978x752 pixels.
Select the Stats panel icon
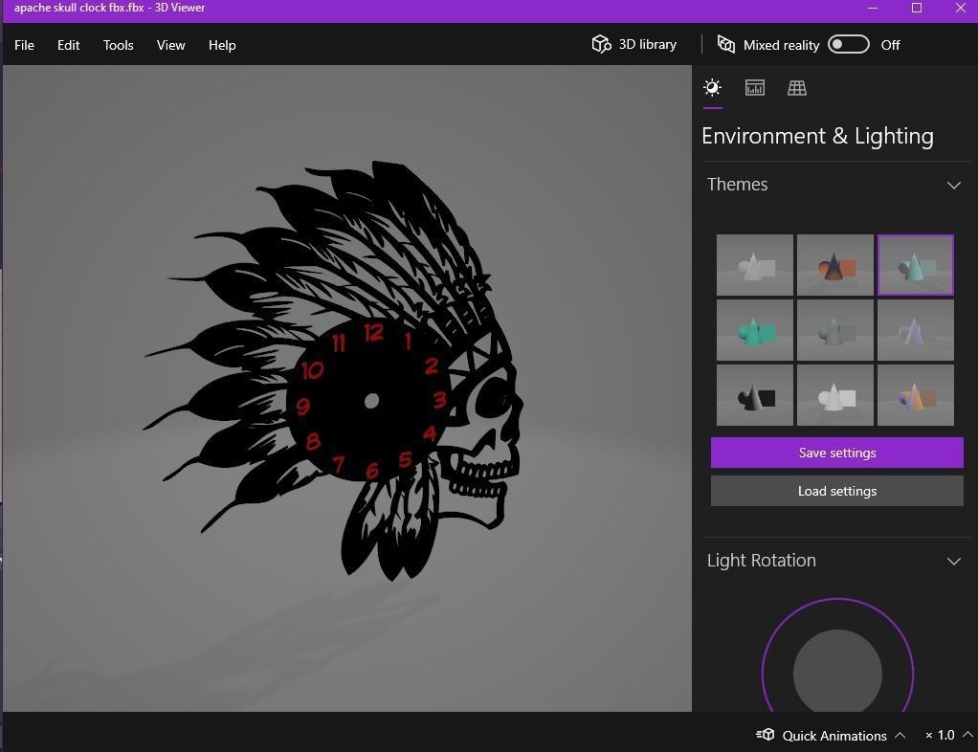coord(754,88)
